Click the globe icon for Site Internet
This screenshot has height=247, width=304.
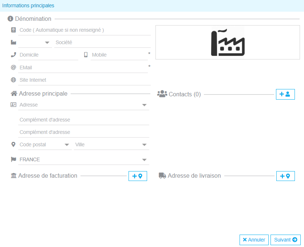pyautogui.click(x=13, y=80)
